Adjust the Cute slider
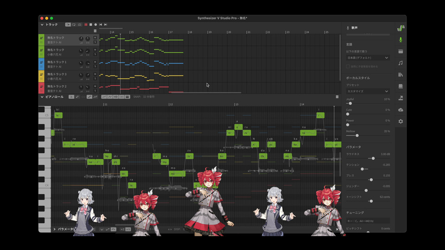Image resolution: width=445 pixels, height=250 pixels. pos(348,114)
